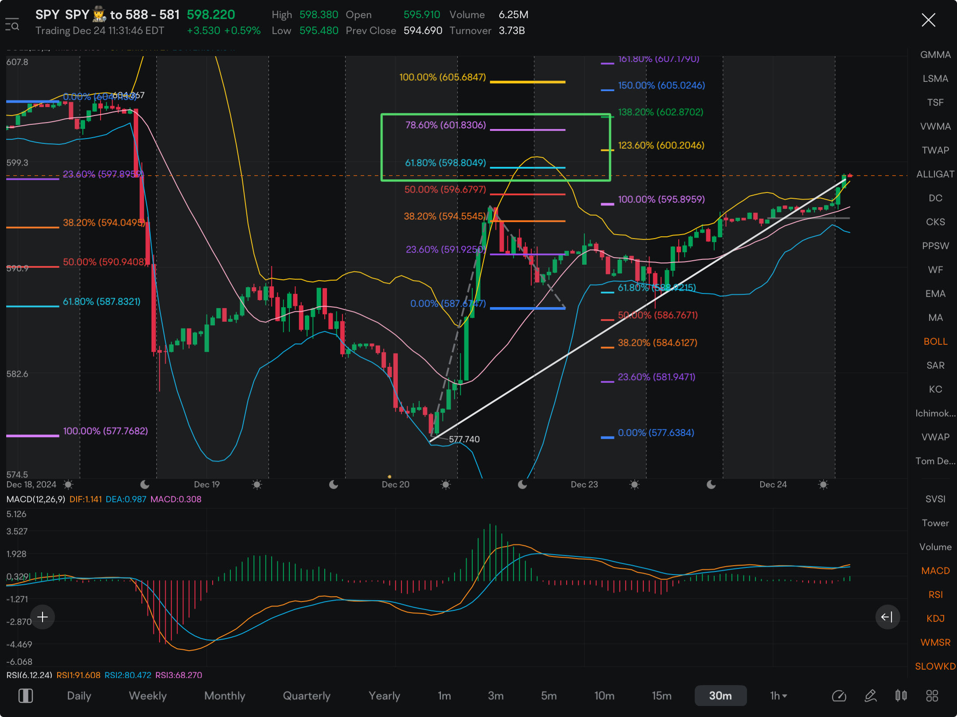This screenshot has height=717, width=957.
Task: Select the 5m interval
Action: point(549,696)
